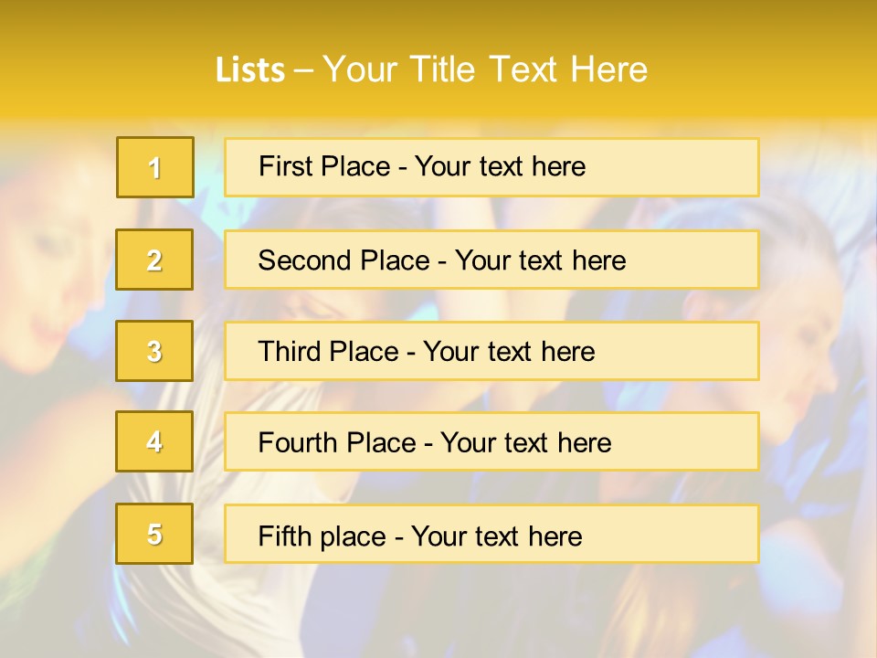This screenshot has width=877, height=658.
Task: Click the number 1 box
Action: [x=155, y=167]
